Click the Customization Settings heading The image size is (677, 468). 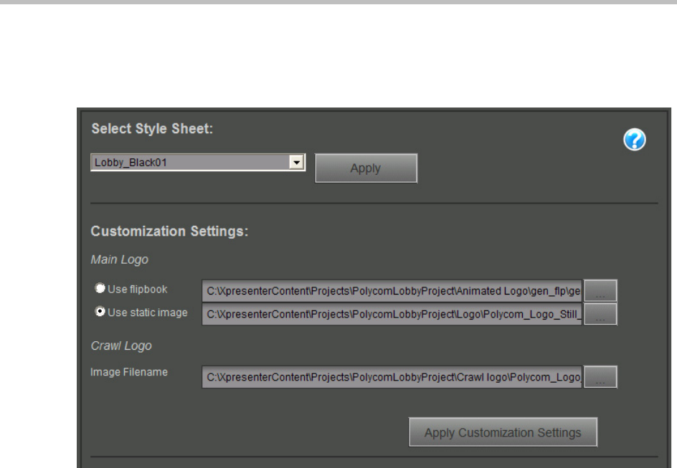(169, 232)
